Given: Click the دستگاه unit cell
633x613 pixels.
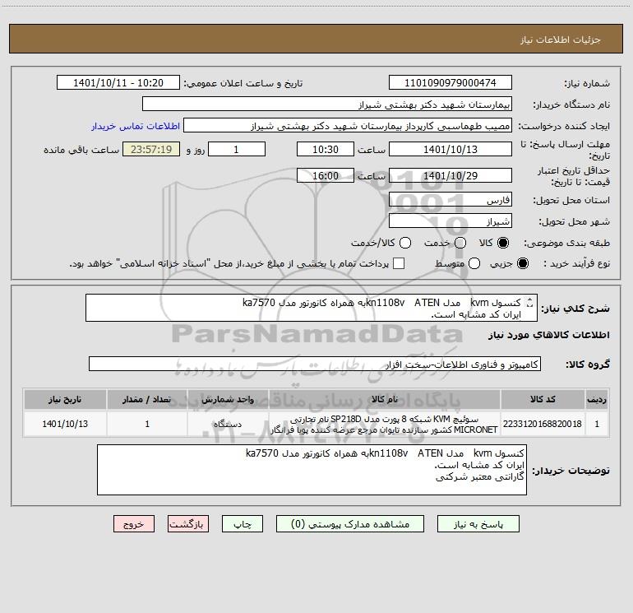Looking at the screenshot, I should click(228, 424).
